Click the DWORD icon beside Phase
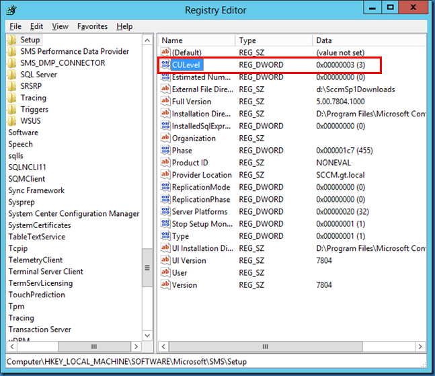 [165, 150]
